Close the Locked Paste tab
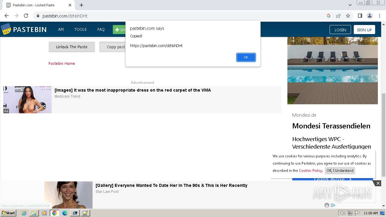 [70, 5]
